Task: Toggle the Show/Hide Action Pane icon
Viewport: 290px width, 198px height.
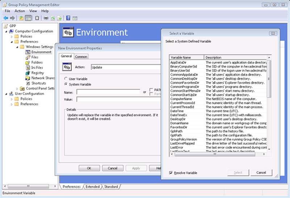Action: tap(75, 18)
